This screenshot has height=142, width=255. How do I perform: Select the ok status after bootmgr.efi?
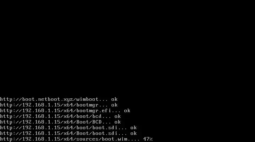click(x=127, y=111)
